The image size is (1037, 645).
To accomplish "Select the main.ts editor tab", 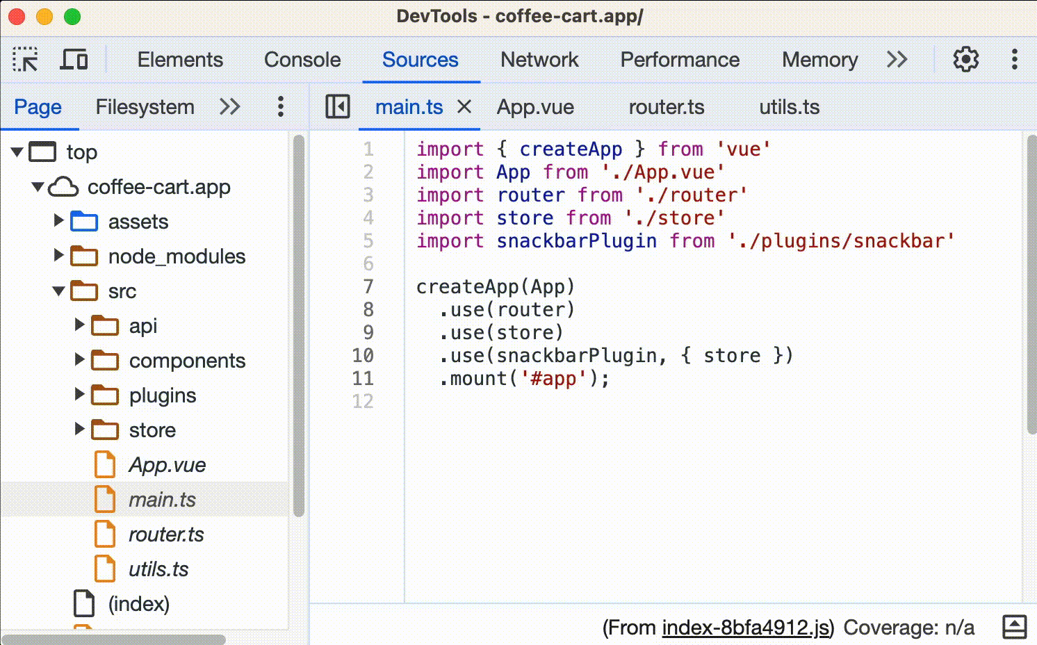I will point(409,107).
